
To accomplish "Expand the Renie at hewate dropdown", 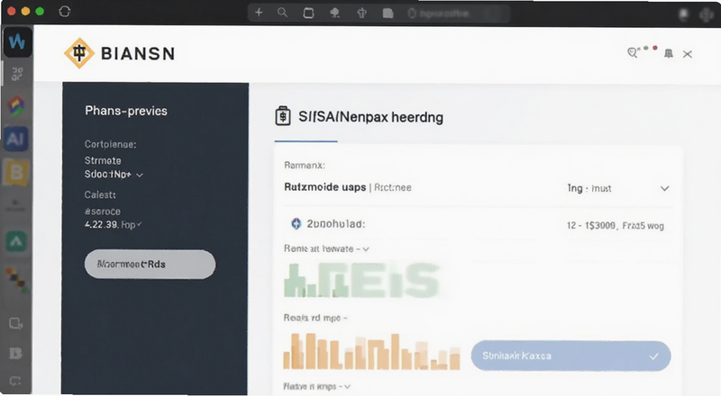I will point(326,248).
